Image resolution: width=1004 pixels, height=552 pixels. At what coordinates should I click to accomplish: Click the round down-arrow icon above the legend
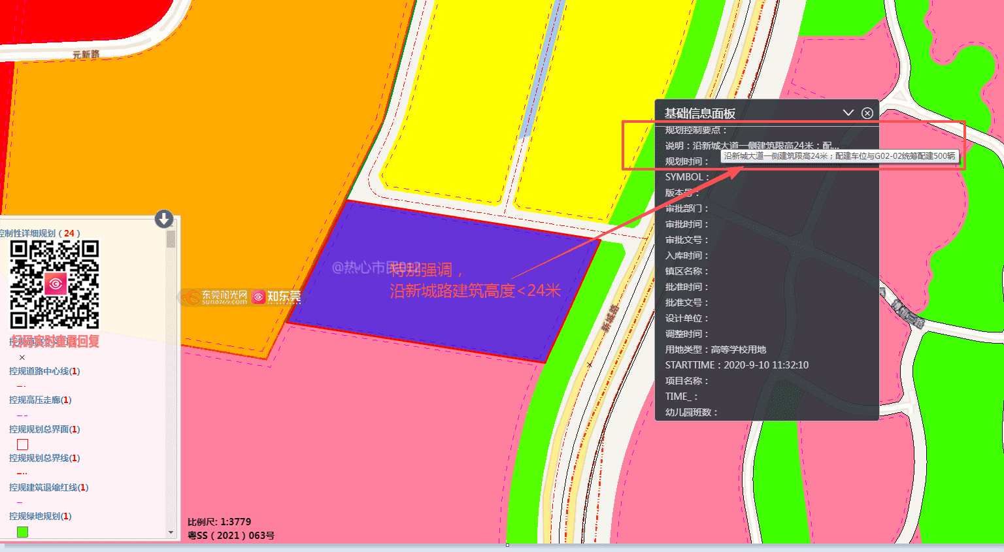coord(163,218)
